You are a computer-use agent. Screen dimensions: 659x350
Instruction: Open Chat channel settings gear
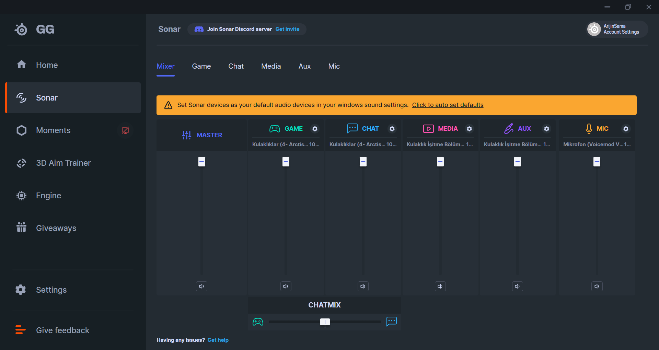[x=392, y=129]
